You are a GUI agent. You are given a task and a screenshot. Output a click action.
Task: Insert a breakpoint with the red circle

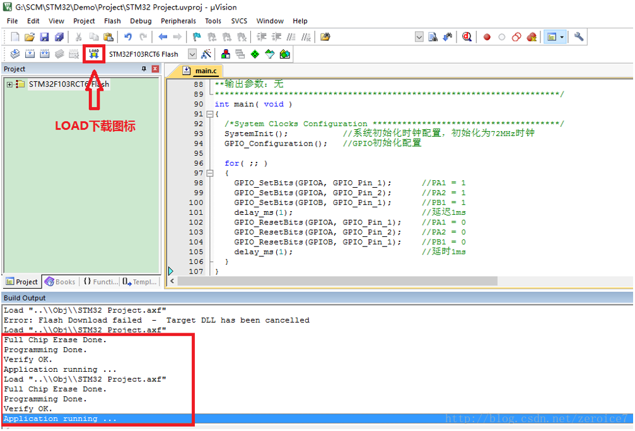click(487, 37)
